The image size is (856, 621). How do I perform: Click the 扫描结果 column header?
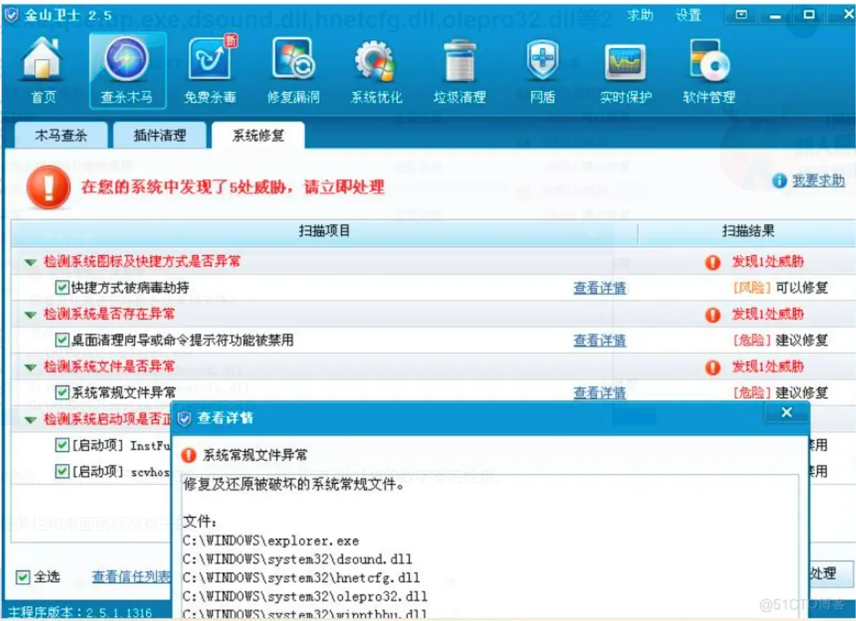[x=748, y=231]
